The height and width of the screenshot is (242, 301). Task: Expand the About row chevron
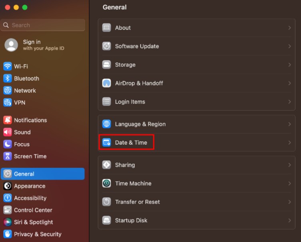(289, 28)
